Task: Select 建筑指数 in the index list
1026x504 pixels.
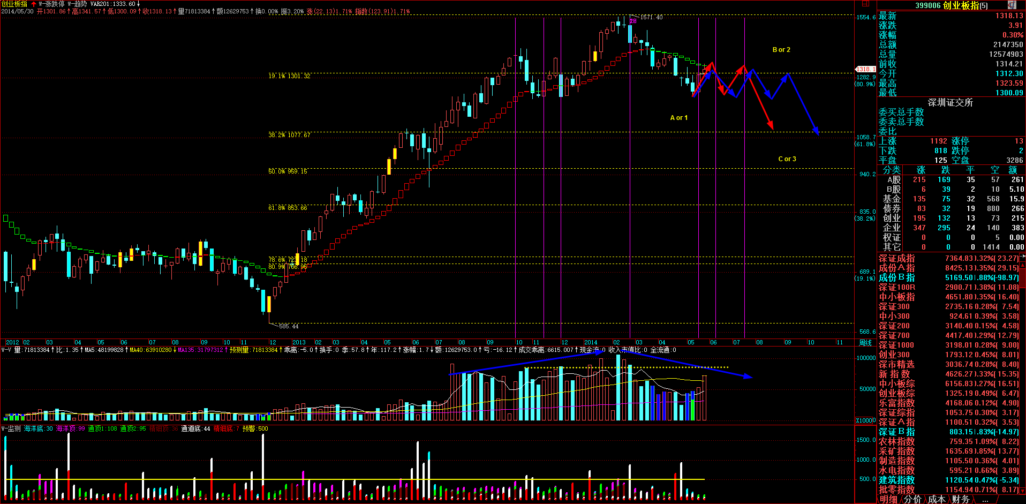Action: 896,480
